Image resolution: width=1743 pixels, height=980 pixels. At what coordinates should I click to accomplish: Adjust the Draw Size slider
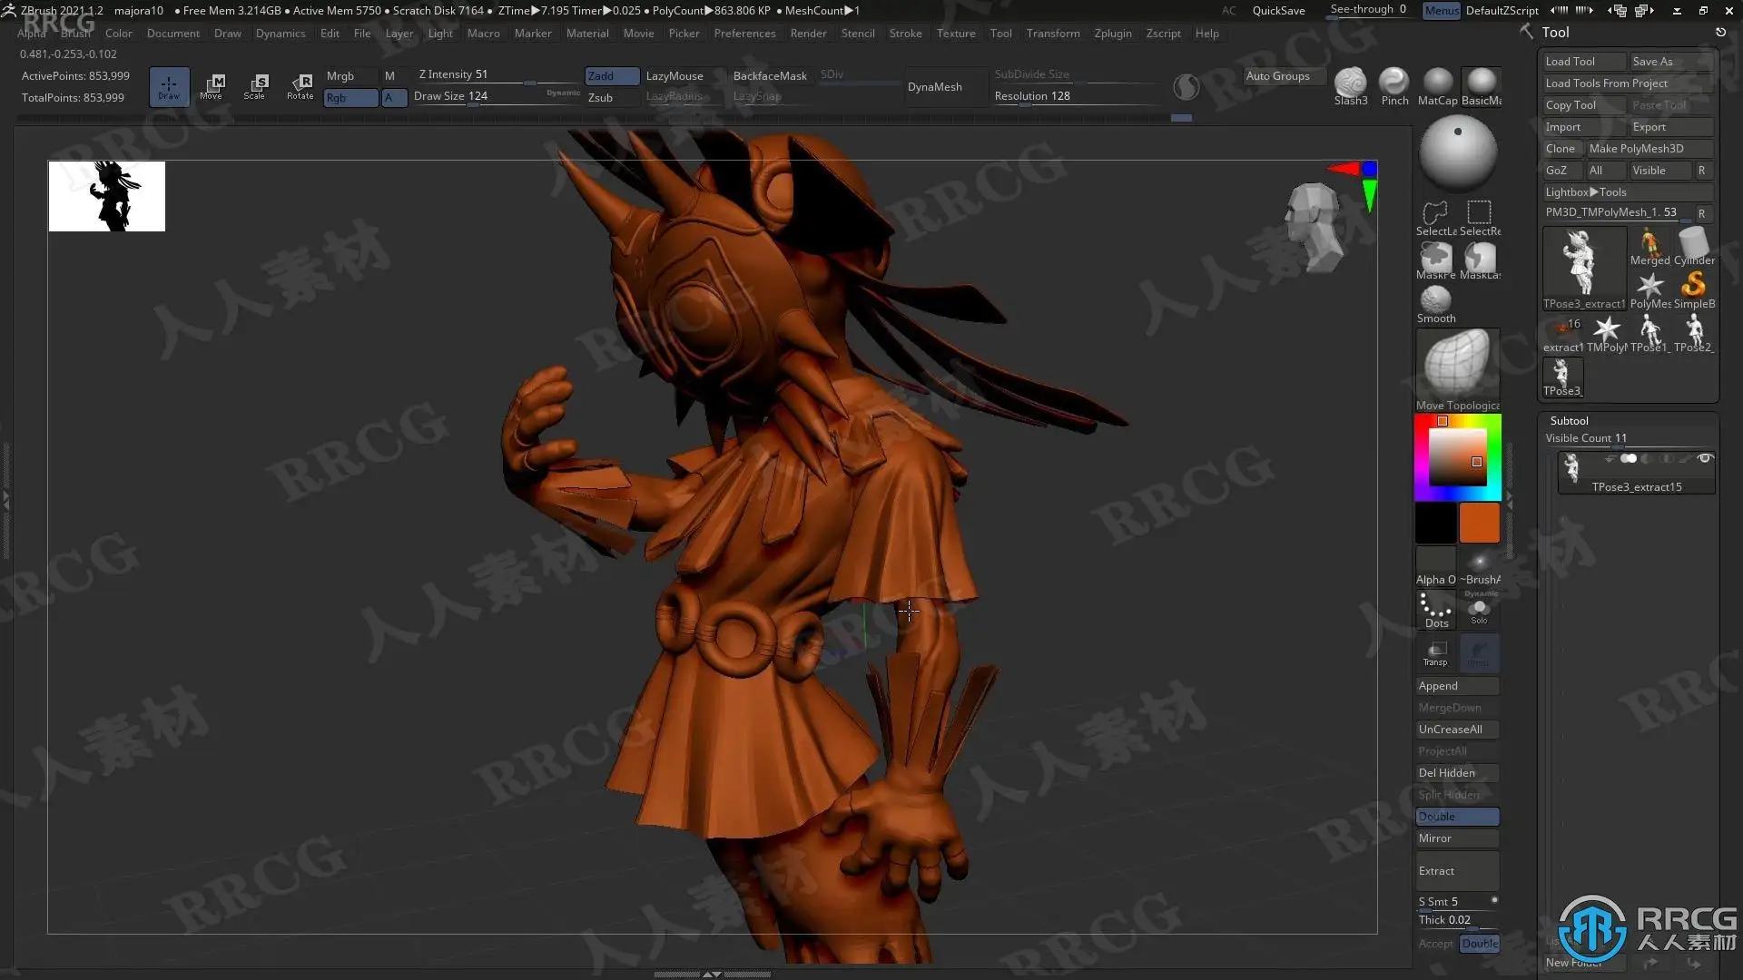pyautogui.click(x=497, y=97)
